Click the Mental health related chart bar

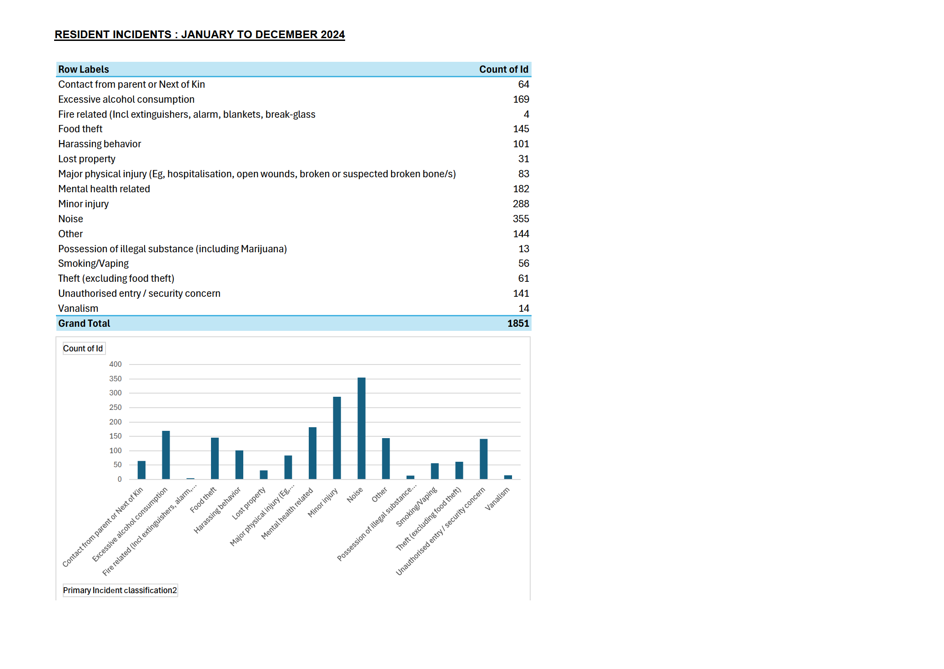[312, 453]
